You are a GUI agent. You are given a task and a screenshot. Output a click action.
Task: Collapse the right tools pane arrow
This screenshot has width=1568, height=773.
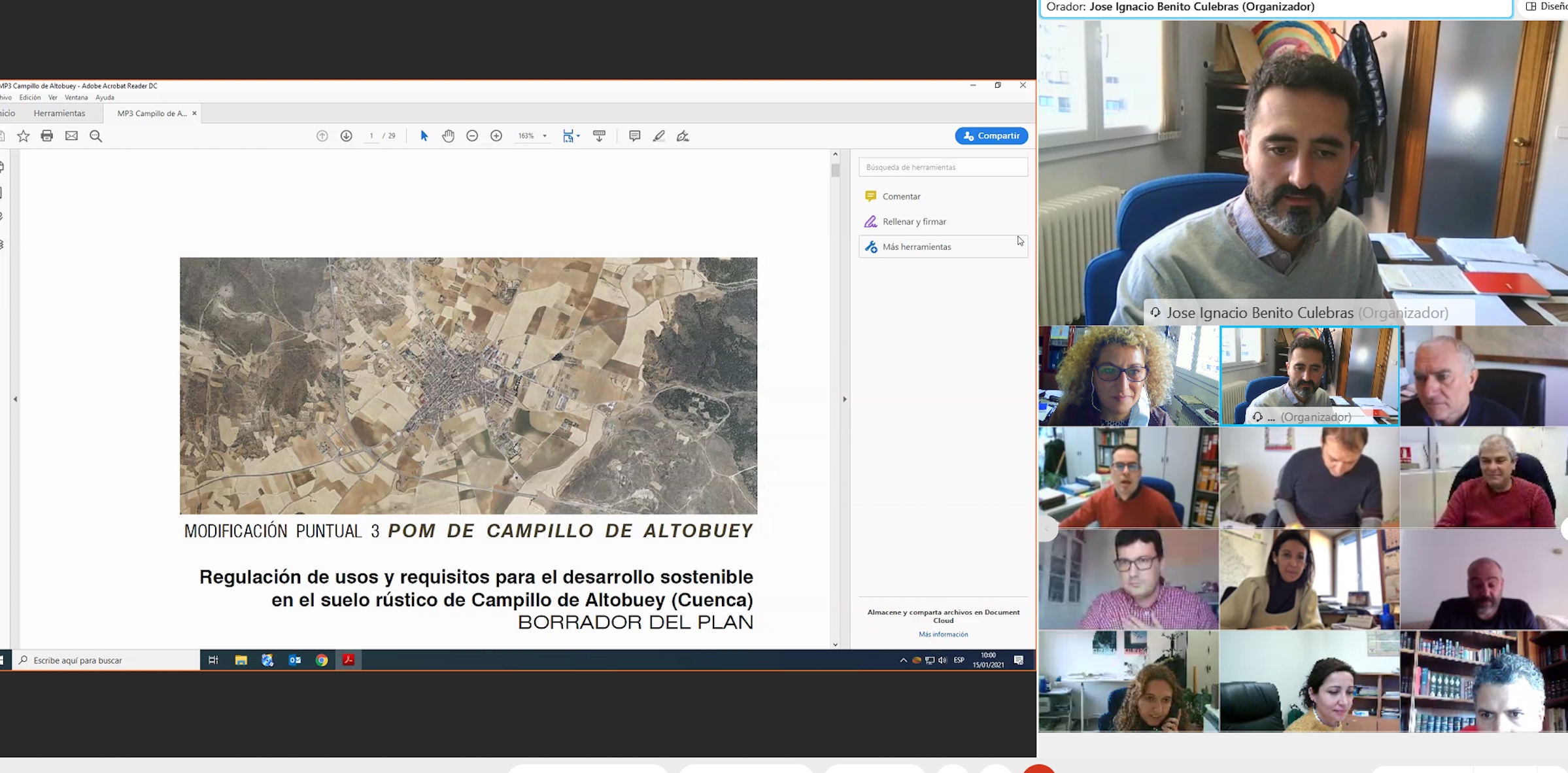844,399
